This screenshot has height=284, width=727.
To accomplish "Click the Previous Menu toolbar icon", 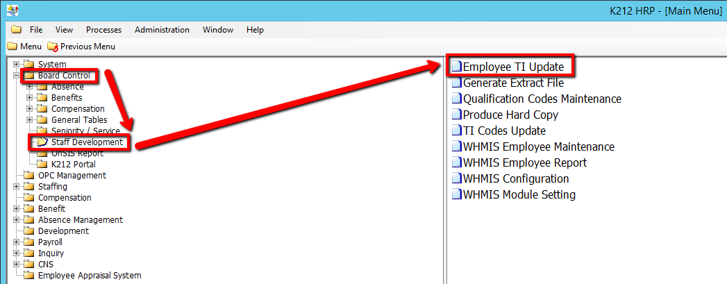I will (x=53, y=47).
